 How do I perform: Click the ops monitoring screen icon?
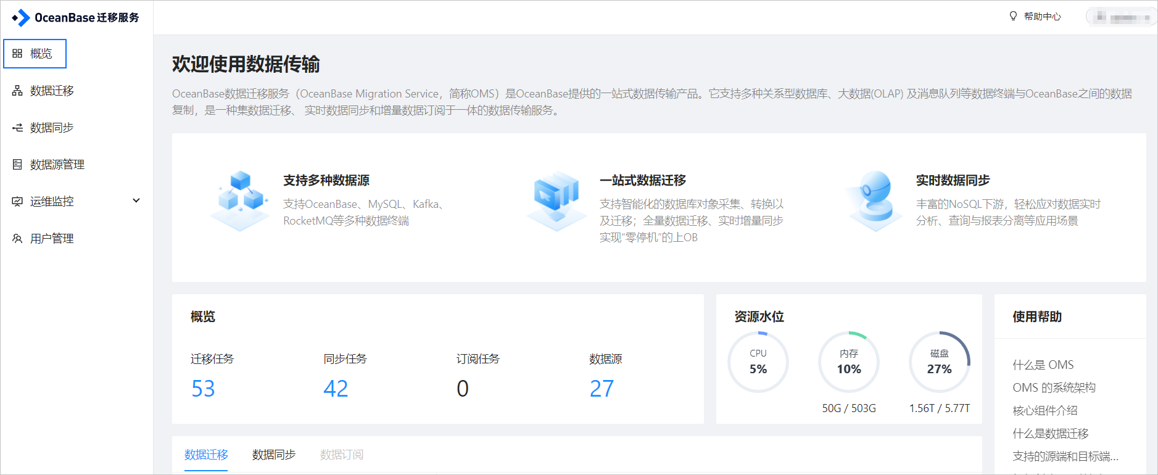(17, 202)
